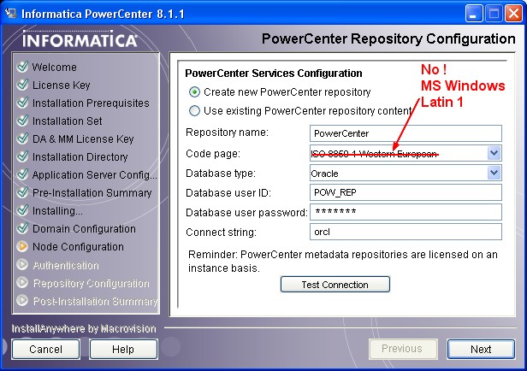Click the Node Configuration label
This screenshot has height=371, width=527.
(78, 247)
